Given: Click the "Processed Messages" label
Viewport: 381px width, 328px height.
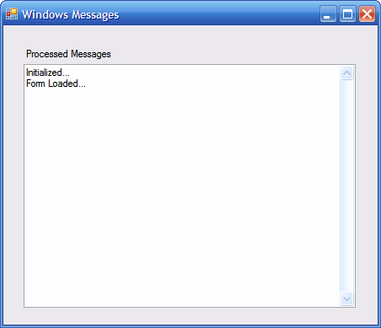Looking at the screenshot, I should [x=68, y=54].
